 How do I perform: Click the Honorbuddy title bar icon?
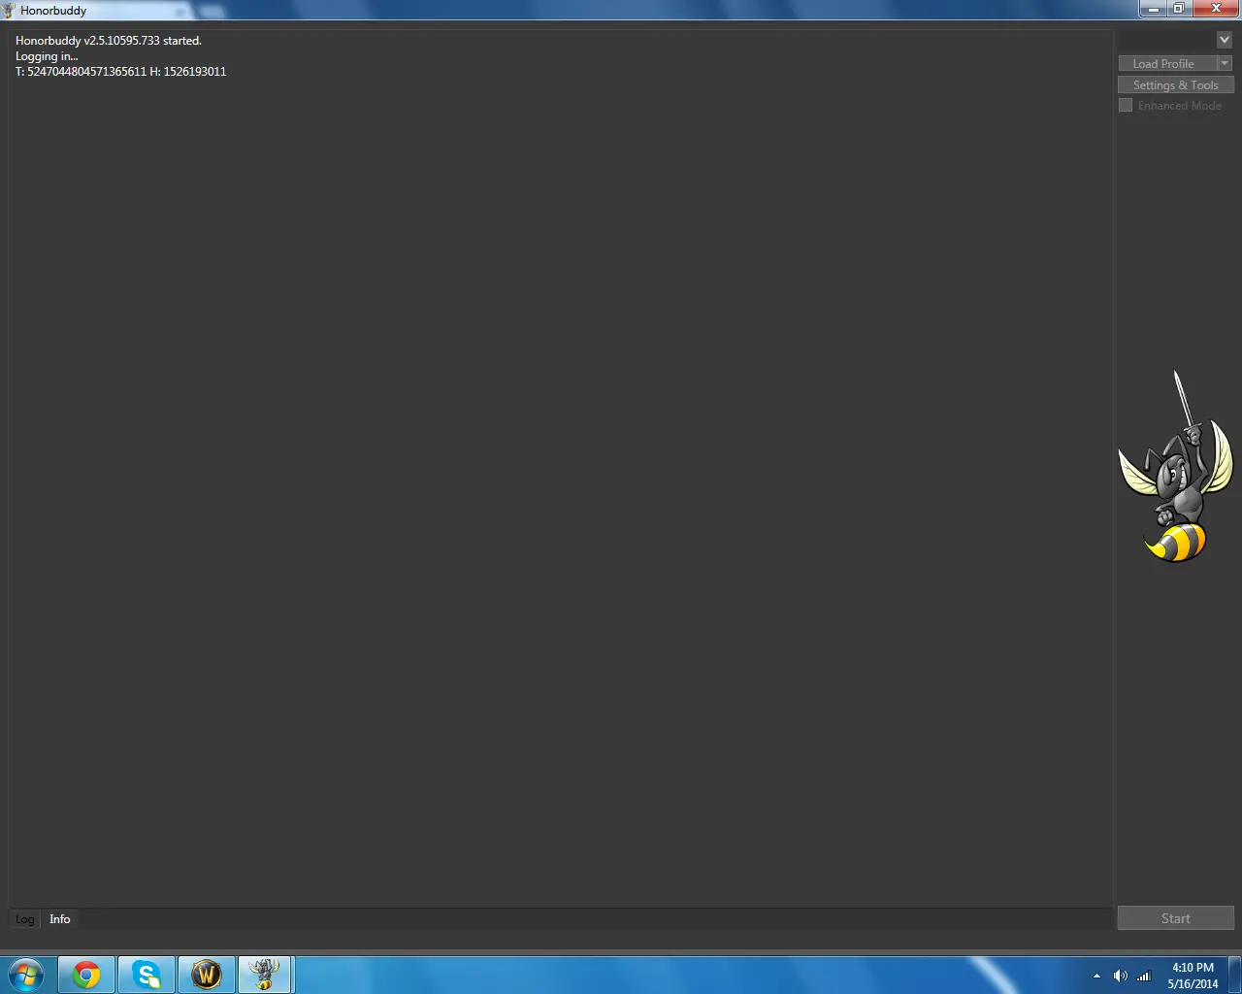point(9,10)
